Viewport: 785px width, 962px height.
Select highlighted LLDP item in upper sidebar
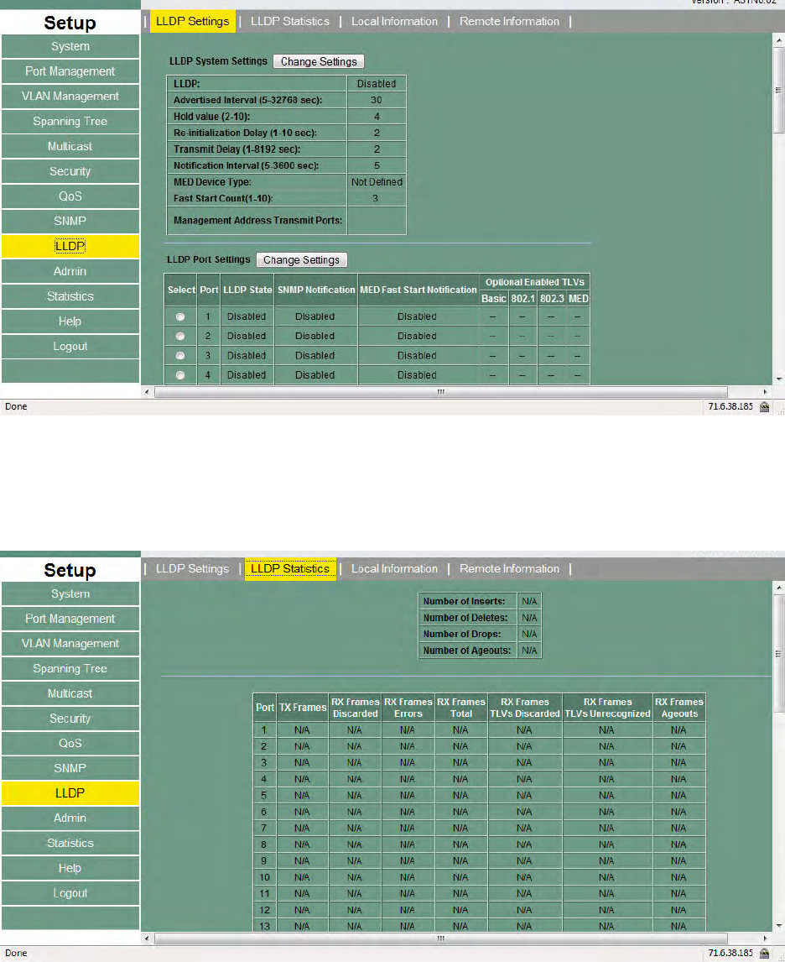(70, 246)
